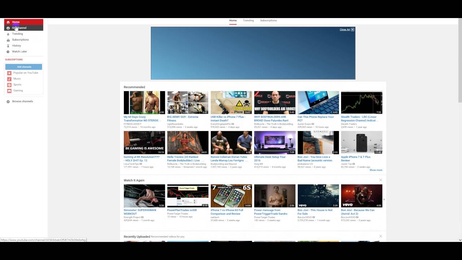Viewport: 462px width, 260px height.
Task: Open Subscriptions in the left sidebar
Action: (x=20, y=40)
